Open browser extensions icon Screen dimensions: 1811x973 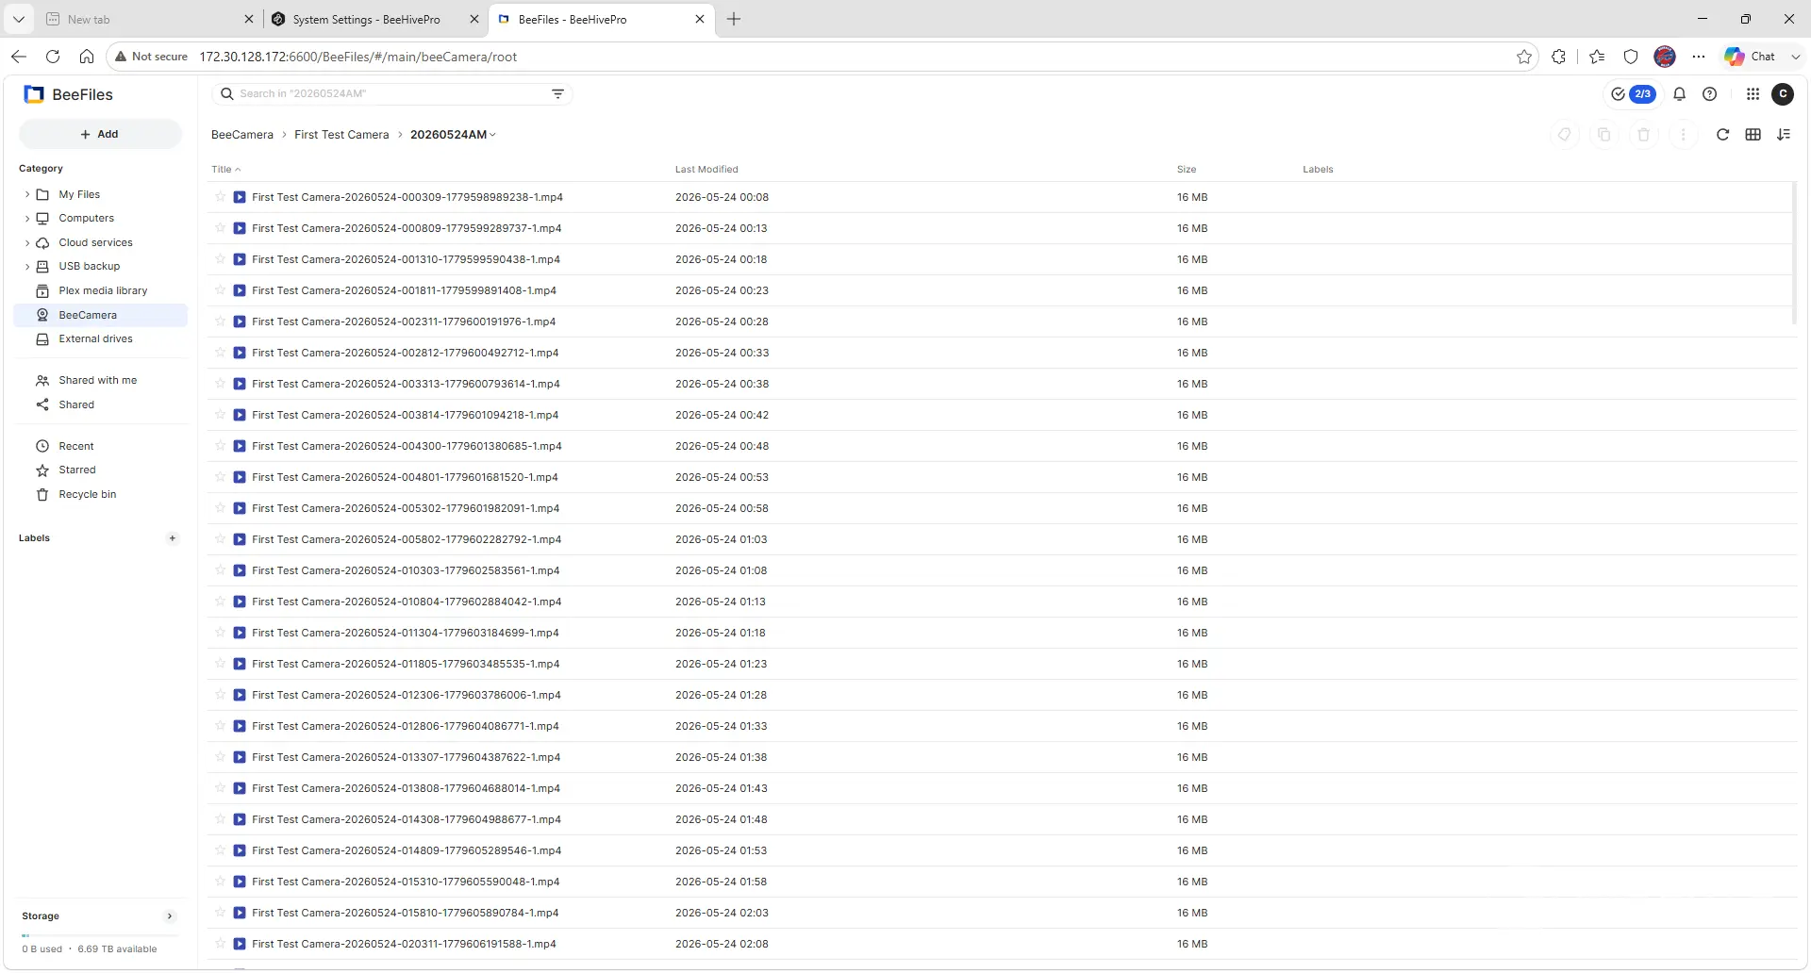click(x=1558, y=57)
